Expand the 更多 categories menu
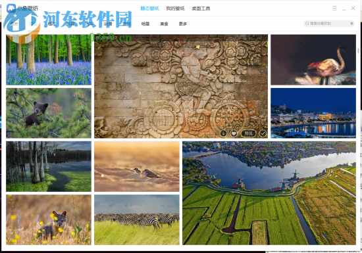362x253 pixels. click(x=182, y=24)
